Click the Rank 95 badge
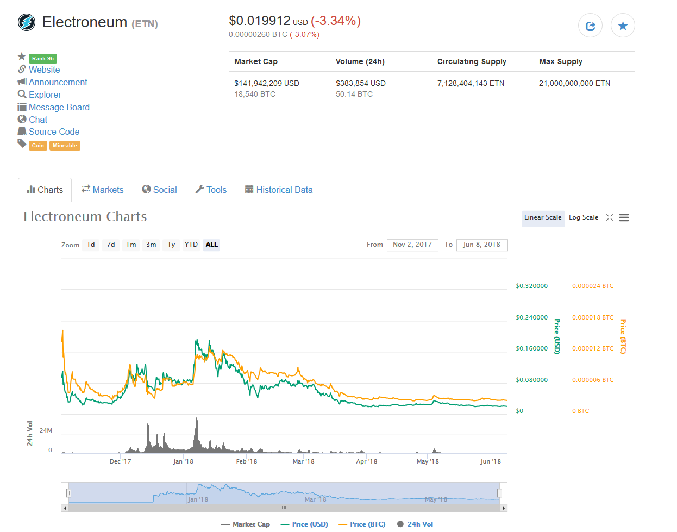The height and width of the screenshot is (532, 677). [43, 59]
